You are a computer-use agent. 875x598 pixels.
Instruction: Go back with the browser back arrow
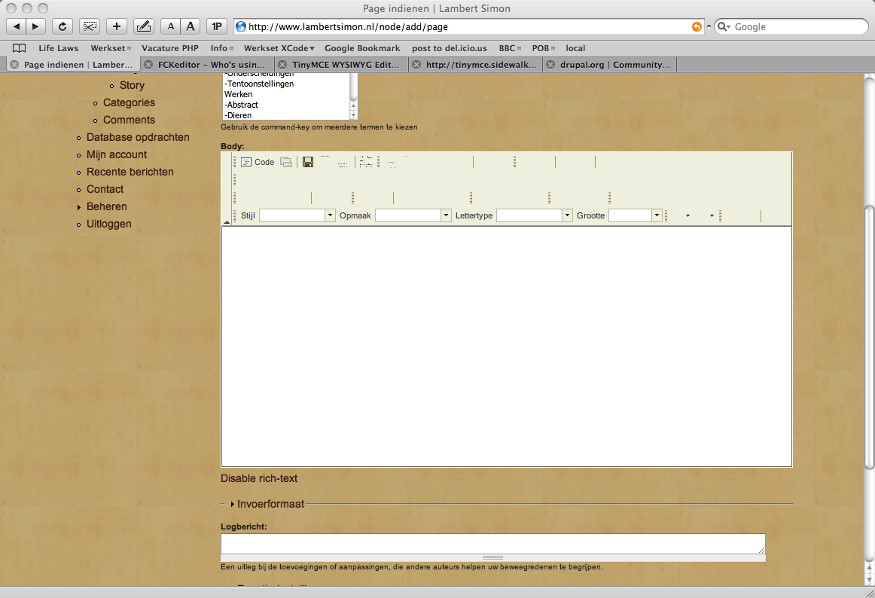tap(17, 26)
